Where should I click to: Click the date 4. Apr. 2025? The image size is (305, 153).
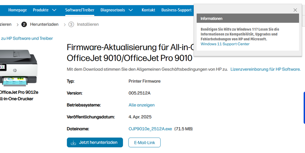140,117
